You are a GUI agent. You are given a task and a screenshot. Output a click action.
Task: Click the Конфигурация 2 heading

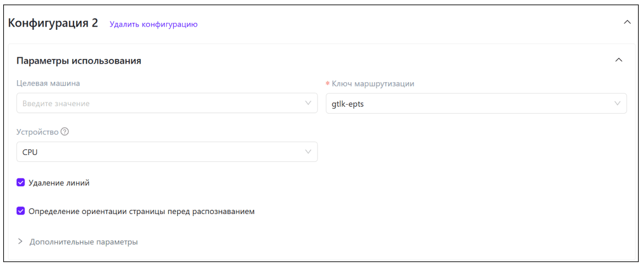coord(53,23)
